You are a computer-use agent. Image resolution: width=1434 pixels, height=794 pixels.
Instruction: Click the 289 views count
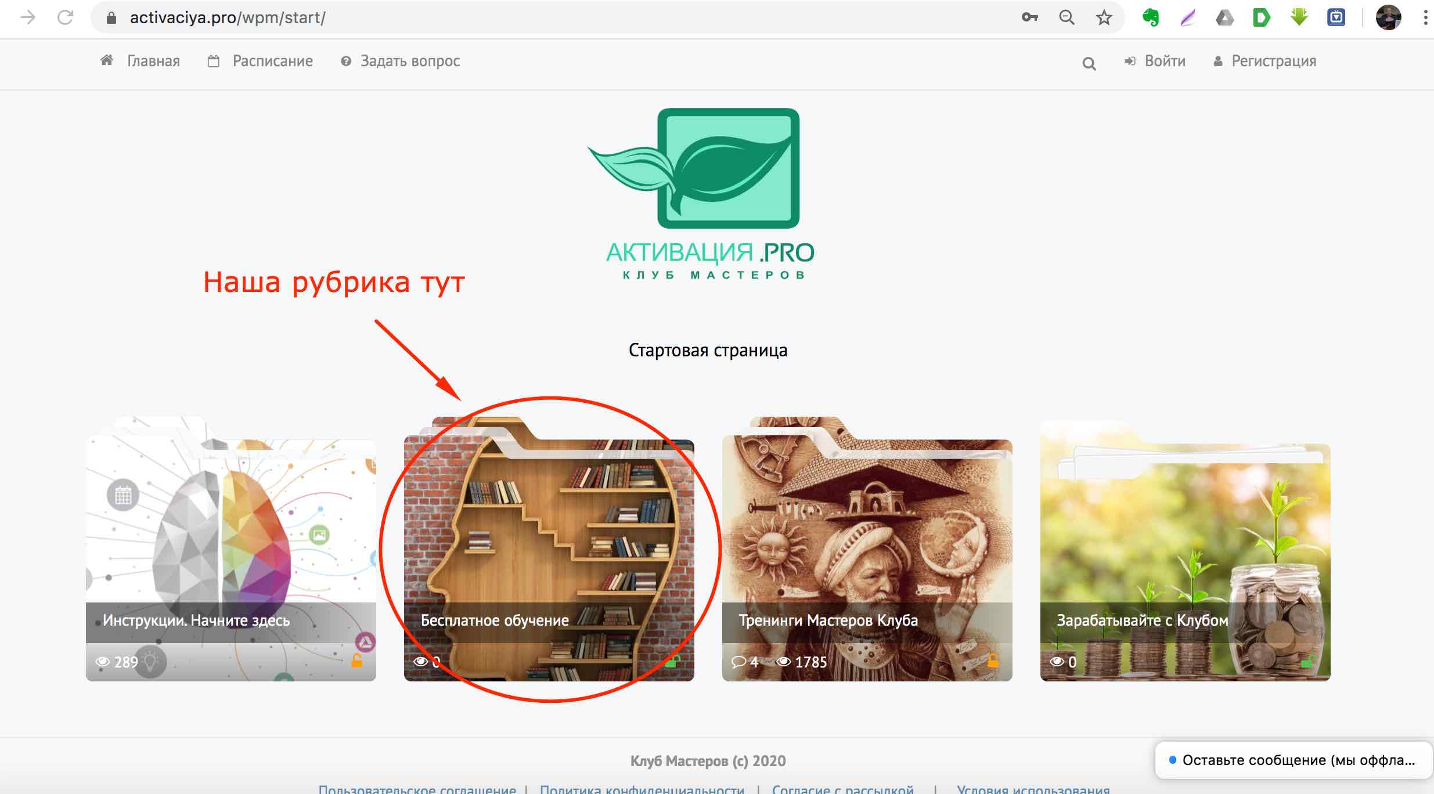126,662
